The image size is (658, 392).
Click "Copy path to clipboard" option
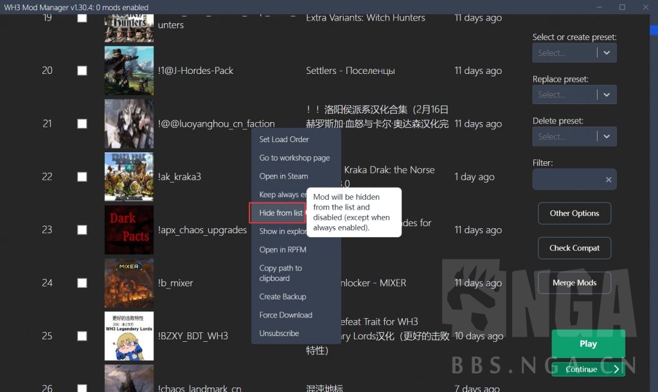pos(281,272)
